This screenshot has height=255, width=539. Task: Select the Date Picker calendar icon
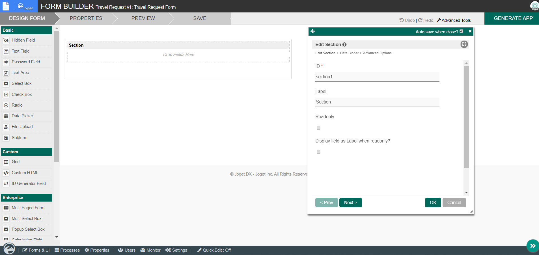pos(6,116)
